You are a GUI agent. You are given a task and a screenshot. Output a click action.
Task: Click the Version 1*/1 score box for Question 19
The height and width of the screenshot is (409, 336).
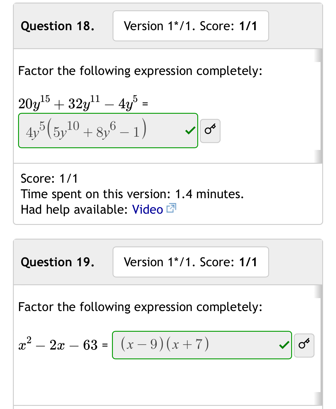[190, 262]
